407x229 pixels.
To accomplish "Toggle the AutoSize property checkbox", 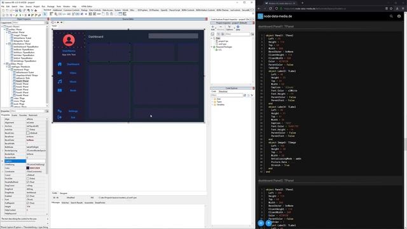I will [x=28, y=130].
